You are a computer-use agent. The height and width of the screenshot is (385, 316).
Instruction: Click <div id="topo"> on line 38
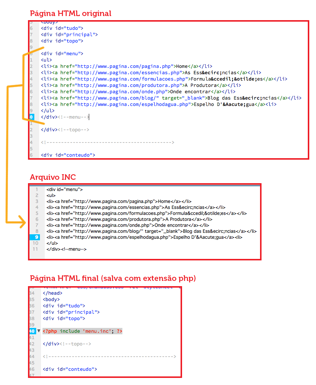click(64, 319)
